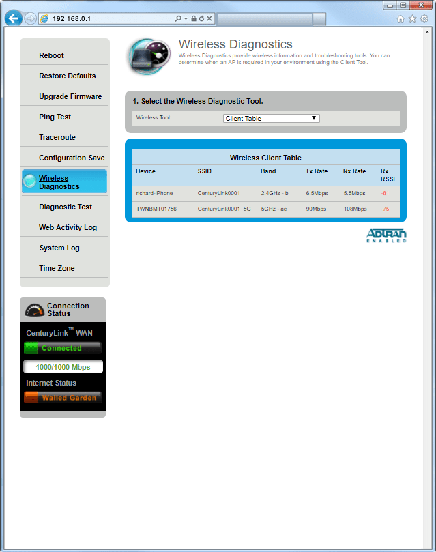Click the Walled Garden internet status button

point(63,398)
